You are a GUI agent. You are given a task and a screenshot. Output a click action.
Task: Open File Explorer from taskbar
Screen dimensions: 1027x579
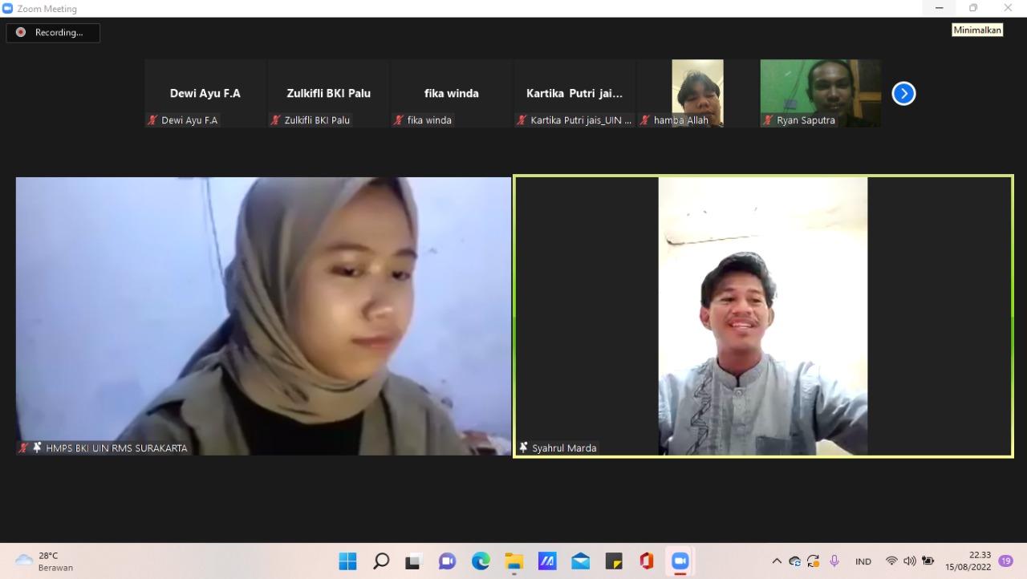(x=513, y=561)
